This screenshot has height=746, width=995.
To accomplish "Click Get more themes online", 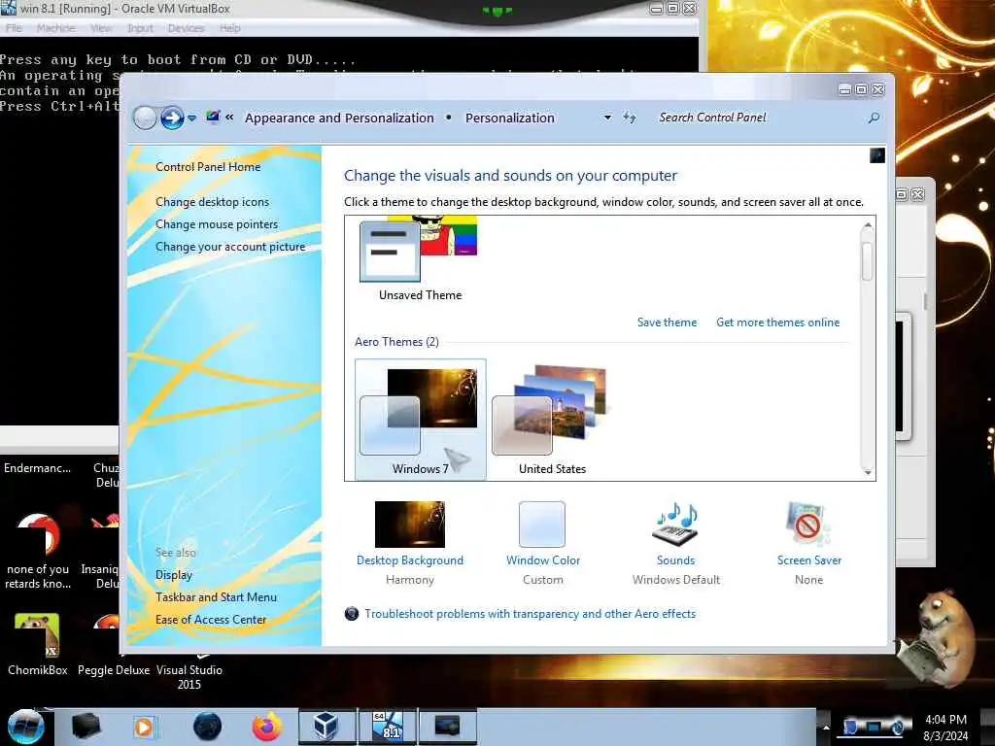I will [x=778, y=322].
